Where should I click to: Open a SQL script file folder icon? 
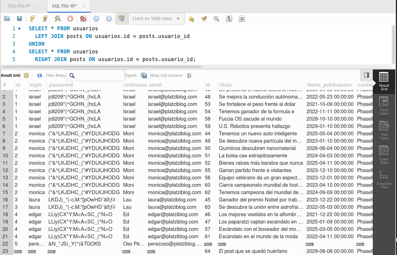(x=7, y=19)
